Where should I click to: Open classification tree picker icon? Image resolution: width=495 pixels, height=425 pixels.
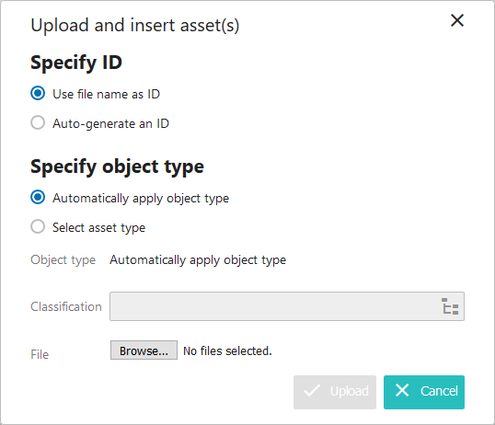tap(450, 306)
